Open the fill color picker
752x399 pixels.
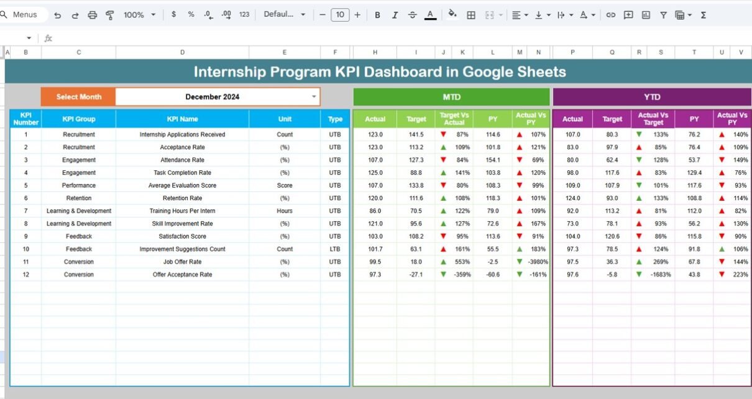[x=452, y=15]
